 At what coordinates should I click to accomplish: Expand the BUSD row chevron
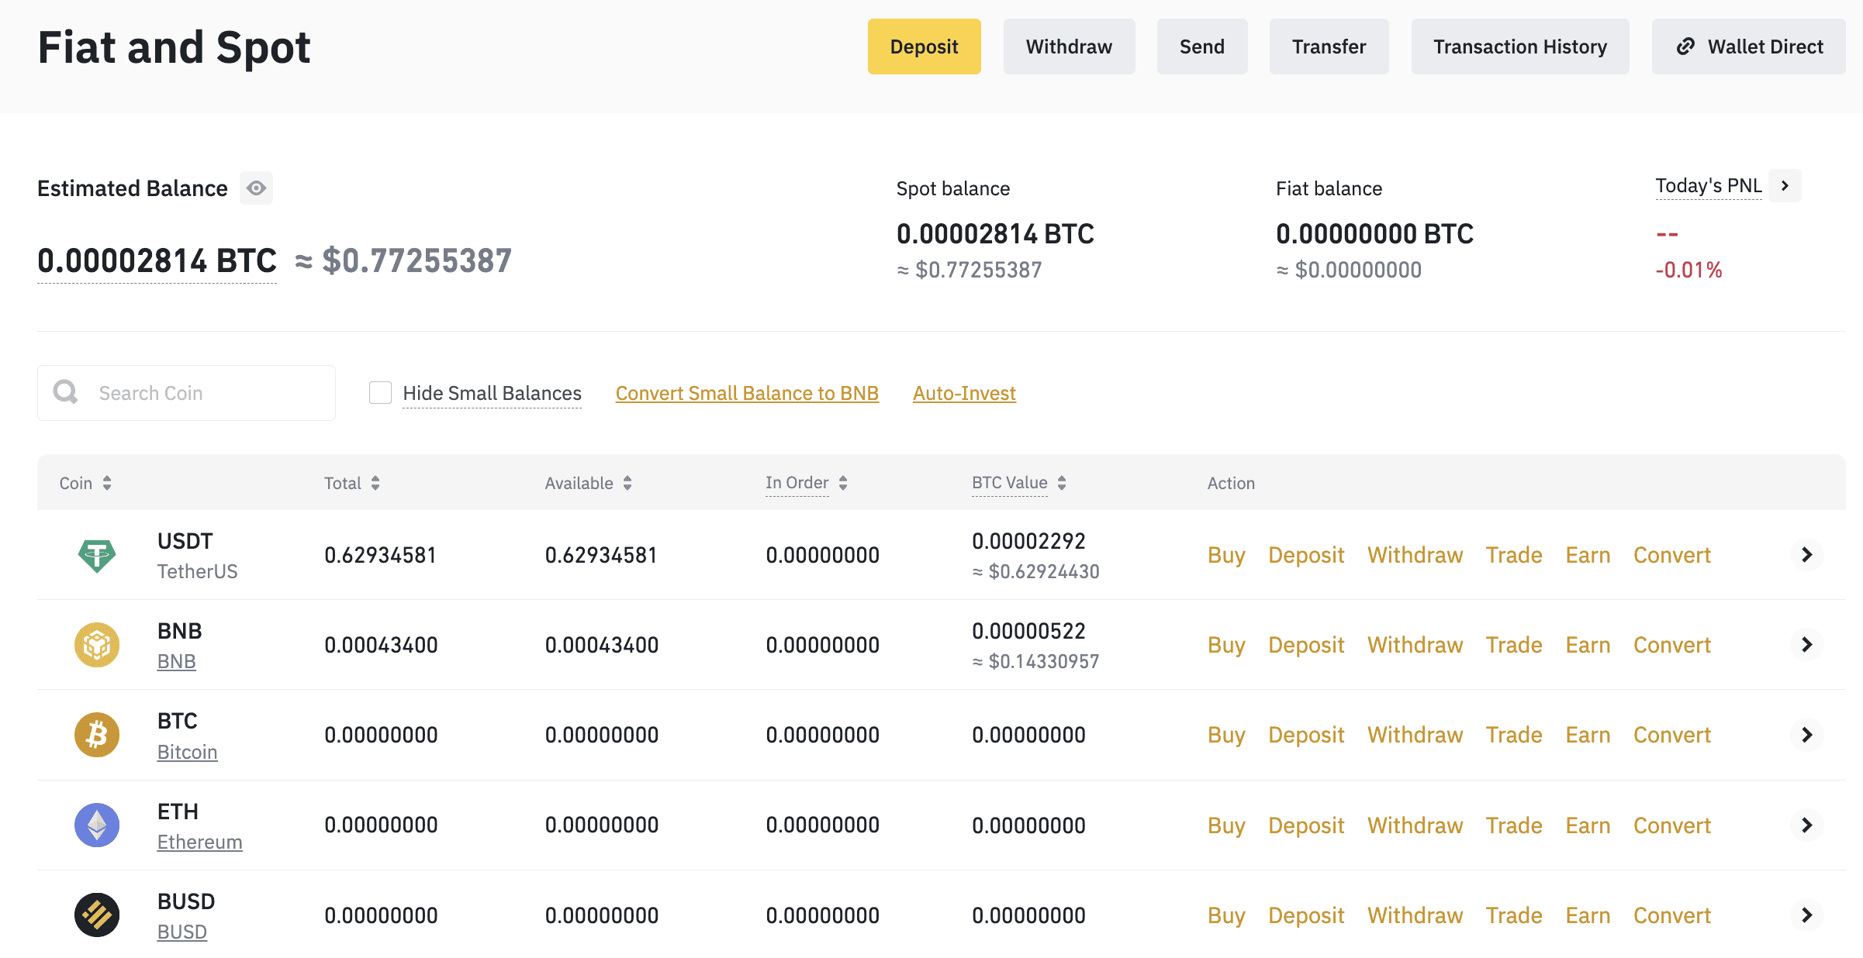1806,915
